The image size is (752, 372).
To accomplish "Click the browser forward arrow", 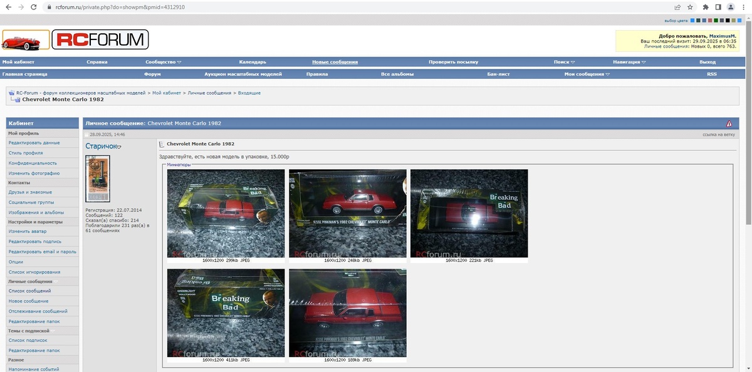I will tap(22, 7).
